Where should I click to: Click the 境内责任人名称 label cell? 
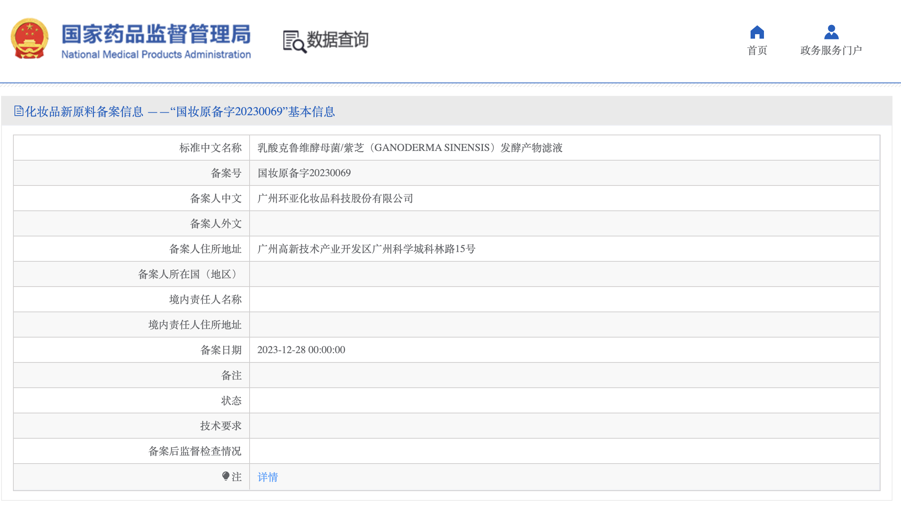tap(131, 300)
